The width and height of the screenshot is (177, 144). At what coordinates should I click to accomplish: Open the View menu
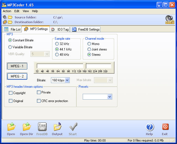pos(26,11)
